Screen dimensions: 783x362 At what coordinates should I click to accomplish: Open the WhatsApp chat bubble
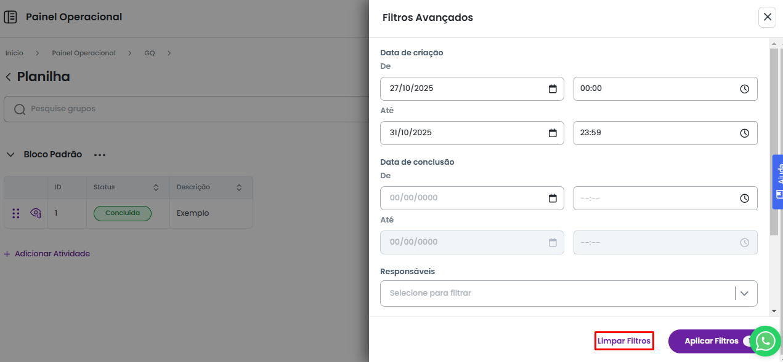[765, 341]
